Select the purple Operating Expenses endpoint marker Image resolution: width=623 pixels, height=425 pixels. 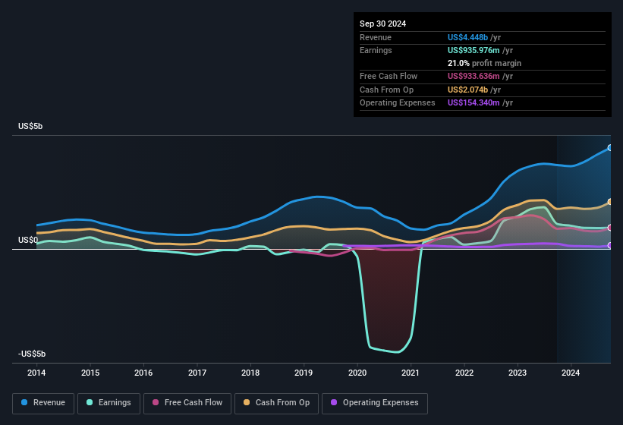coord(610,245)
